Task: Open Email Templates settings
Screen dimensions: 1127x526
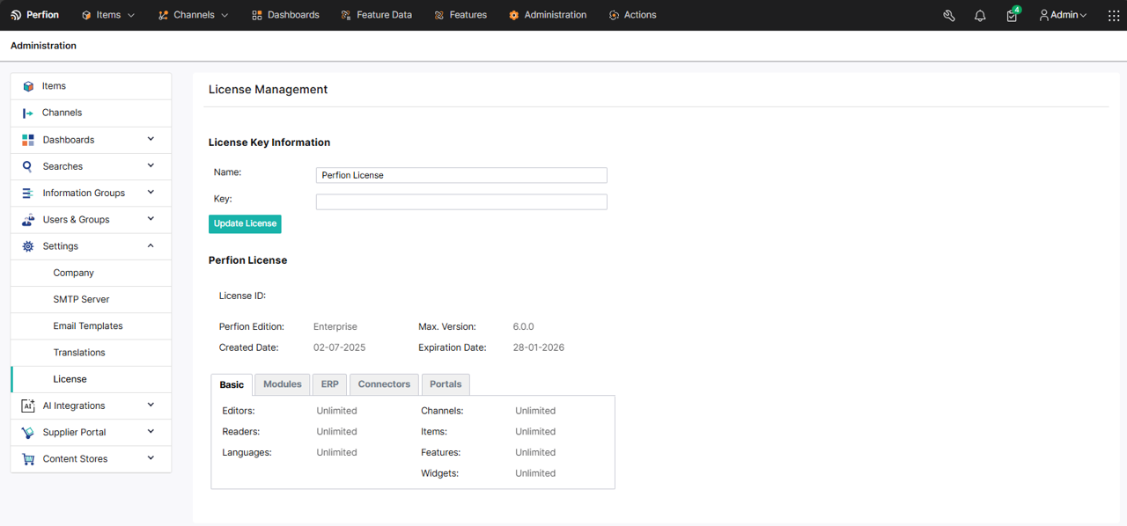Action: point(91,326)
